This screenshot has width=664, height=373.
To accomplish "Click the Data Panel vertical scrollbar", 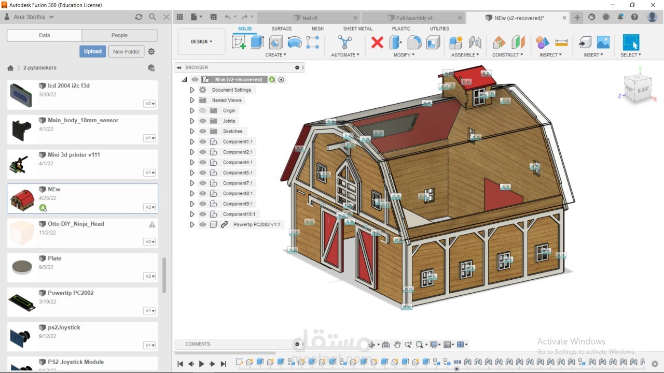I will coord(164,275).
